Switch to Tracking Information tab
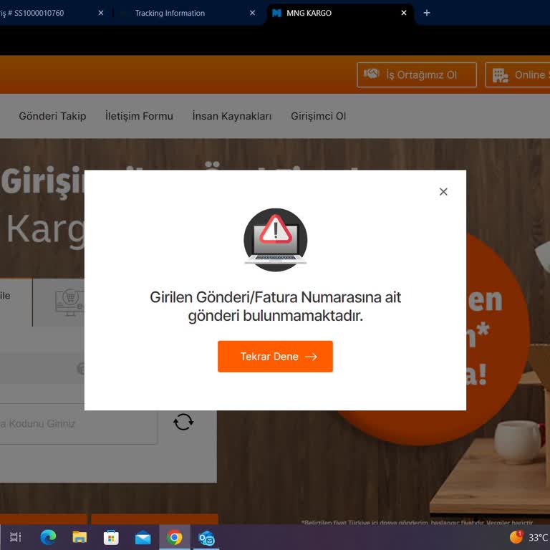The width and height of the screenshot is (550, 550). [170, 13]
